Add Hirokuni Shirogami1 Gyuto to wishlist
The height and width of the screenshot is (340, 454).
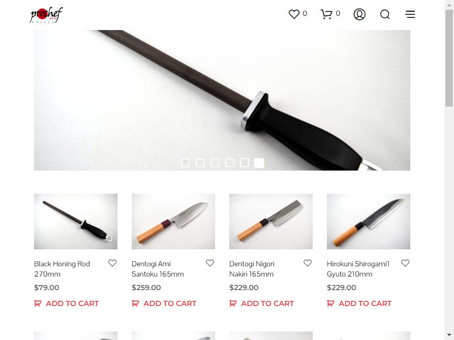(x=405, y=263)
